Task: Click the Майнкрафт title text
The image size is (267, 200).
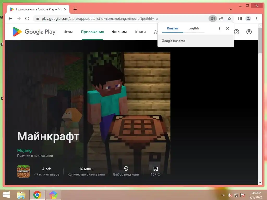Action: [x=48, y=136]
